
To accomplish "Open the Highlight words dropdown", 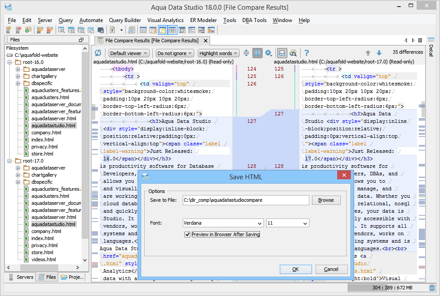I will point(218,53).
